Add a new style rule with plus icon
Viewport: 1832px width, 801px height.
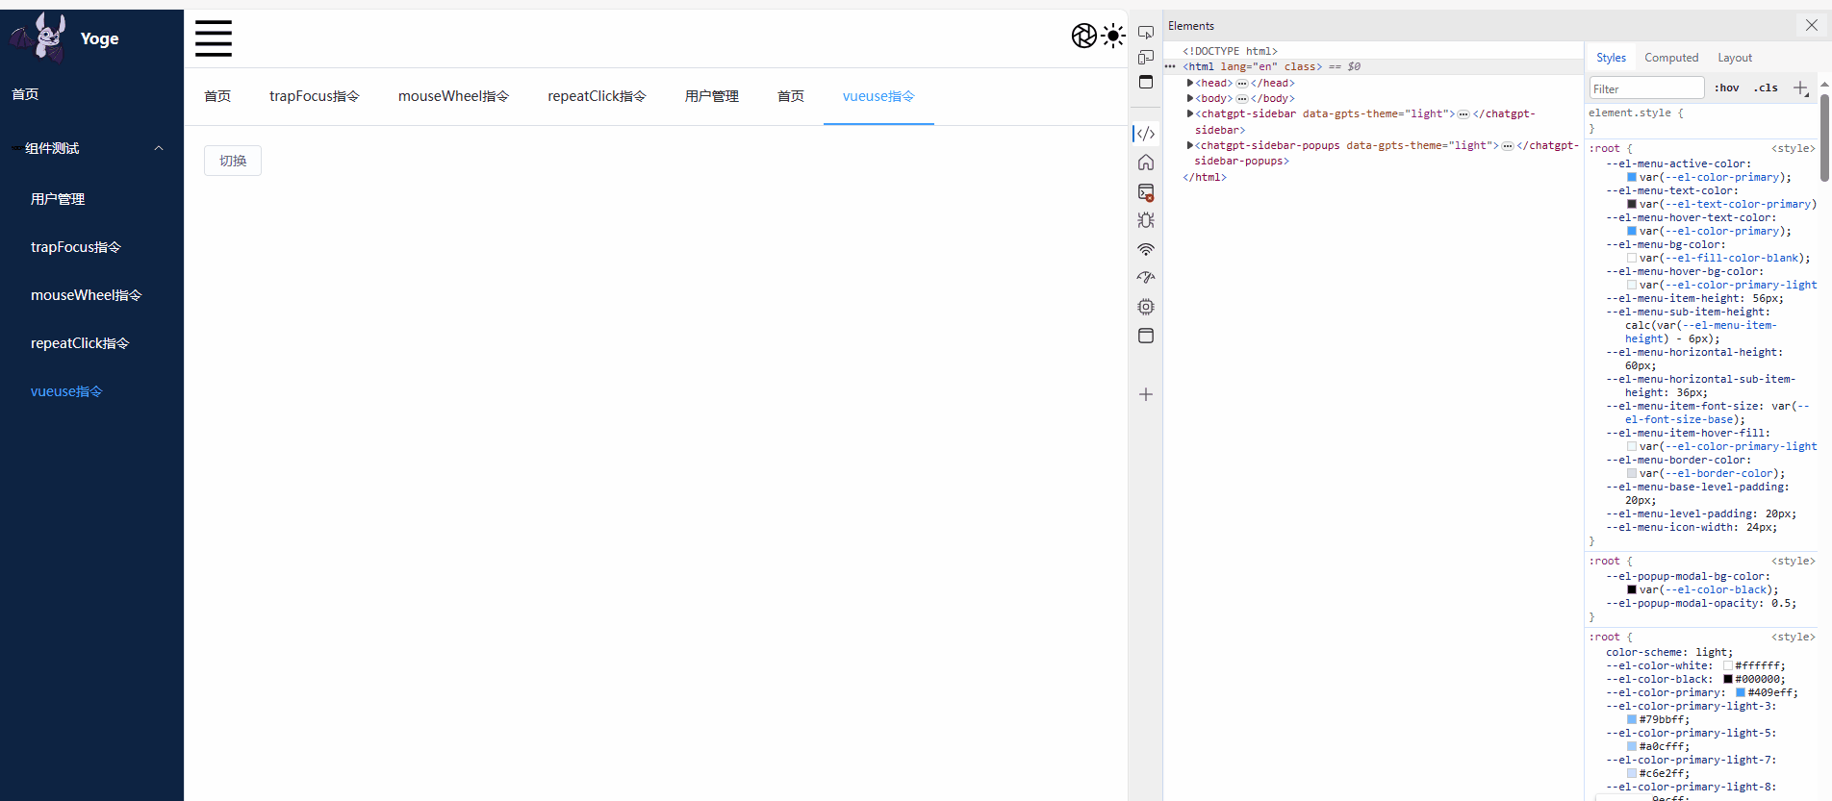pyautogui.click(x=1800, y=88)
